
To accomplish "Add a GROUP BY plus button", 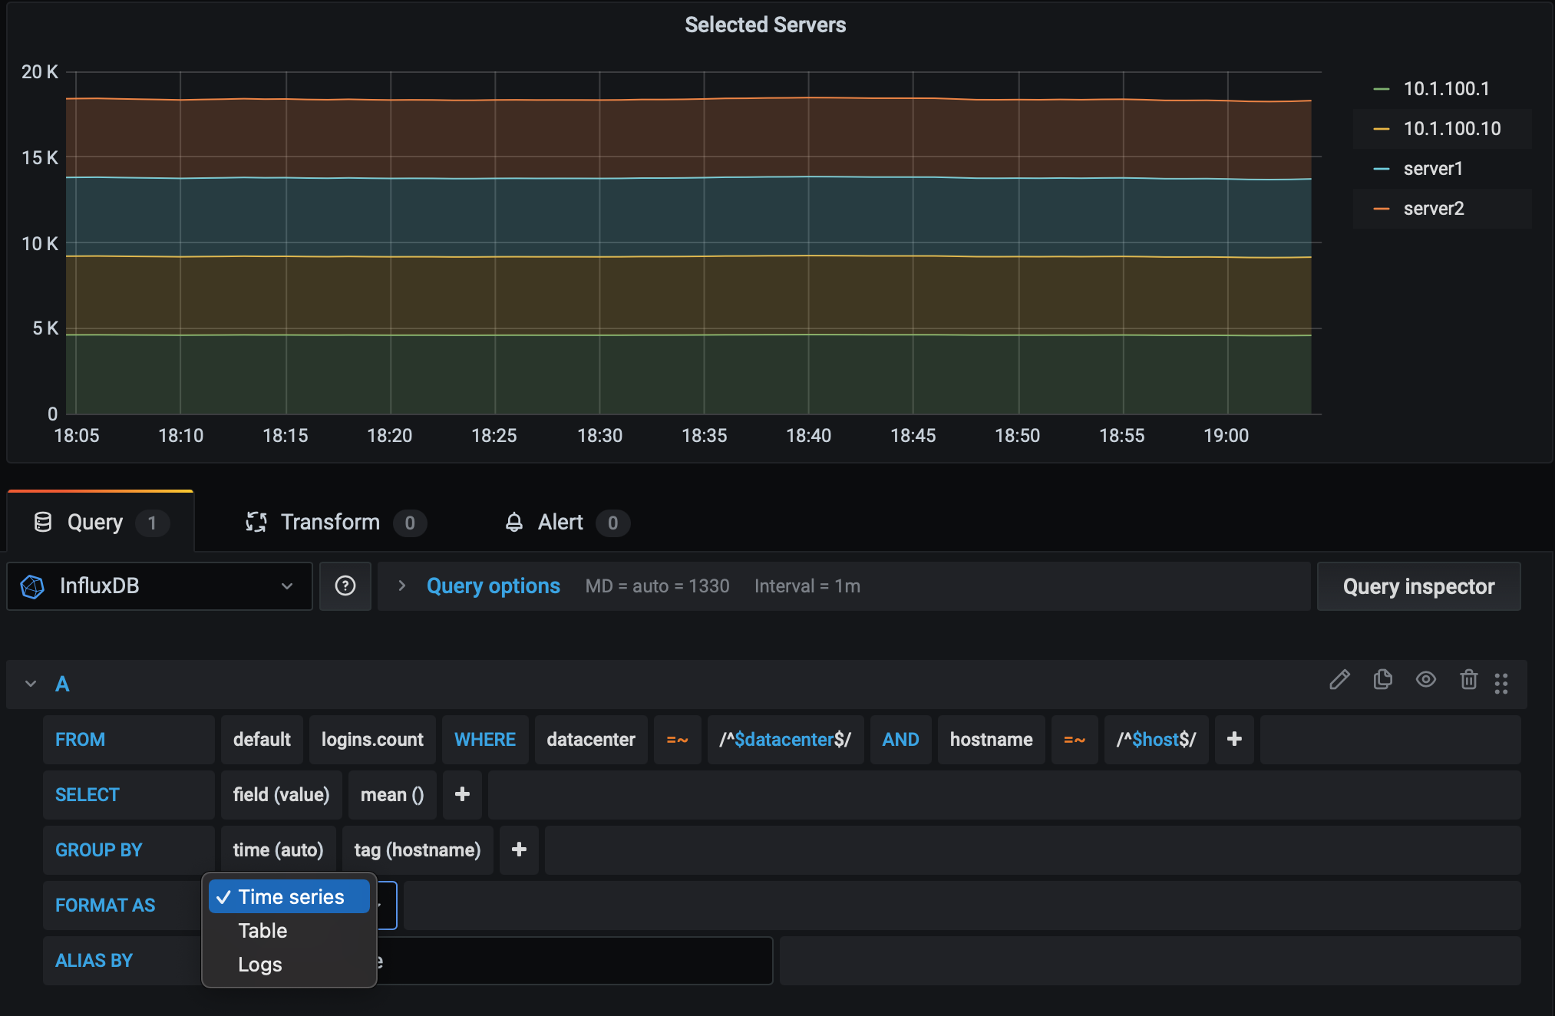I will click(519, 849).
